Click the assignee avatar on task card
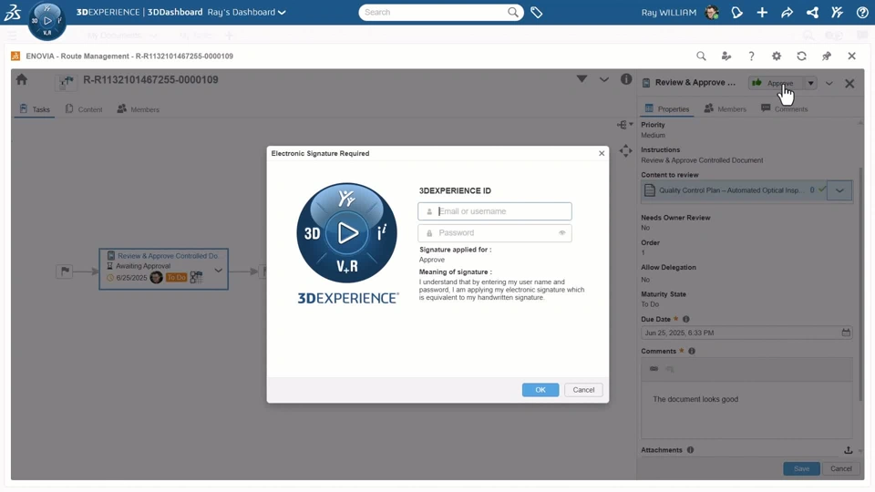 156,277
